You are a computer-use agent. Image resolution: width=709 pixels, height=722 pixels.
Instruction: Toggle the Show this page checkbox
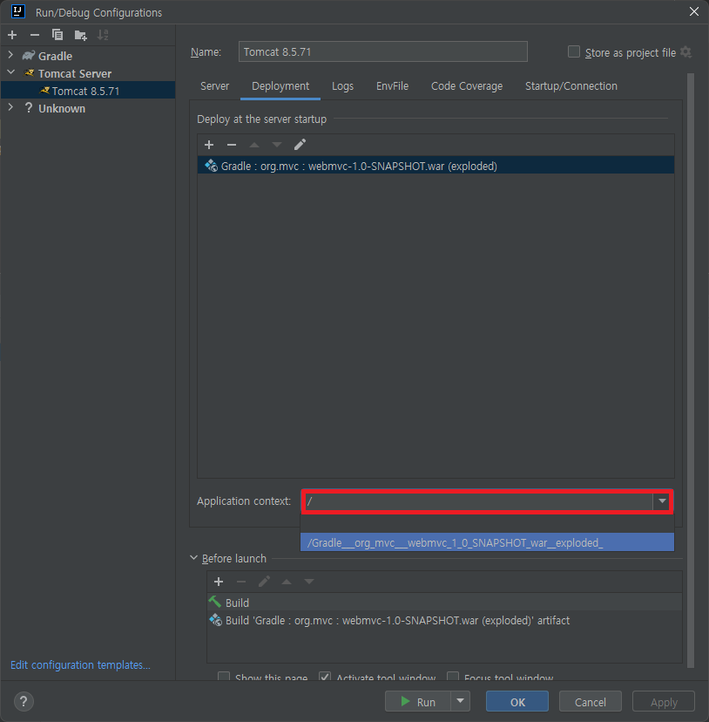pyautogui.click(x=224, y=677)
